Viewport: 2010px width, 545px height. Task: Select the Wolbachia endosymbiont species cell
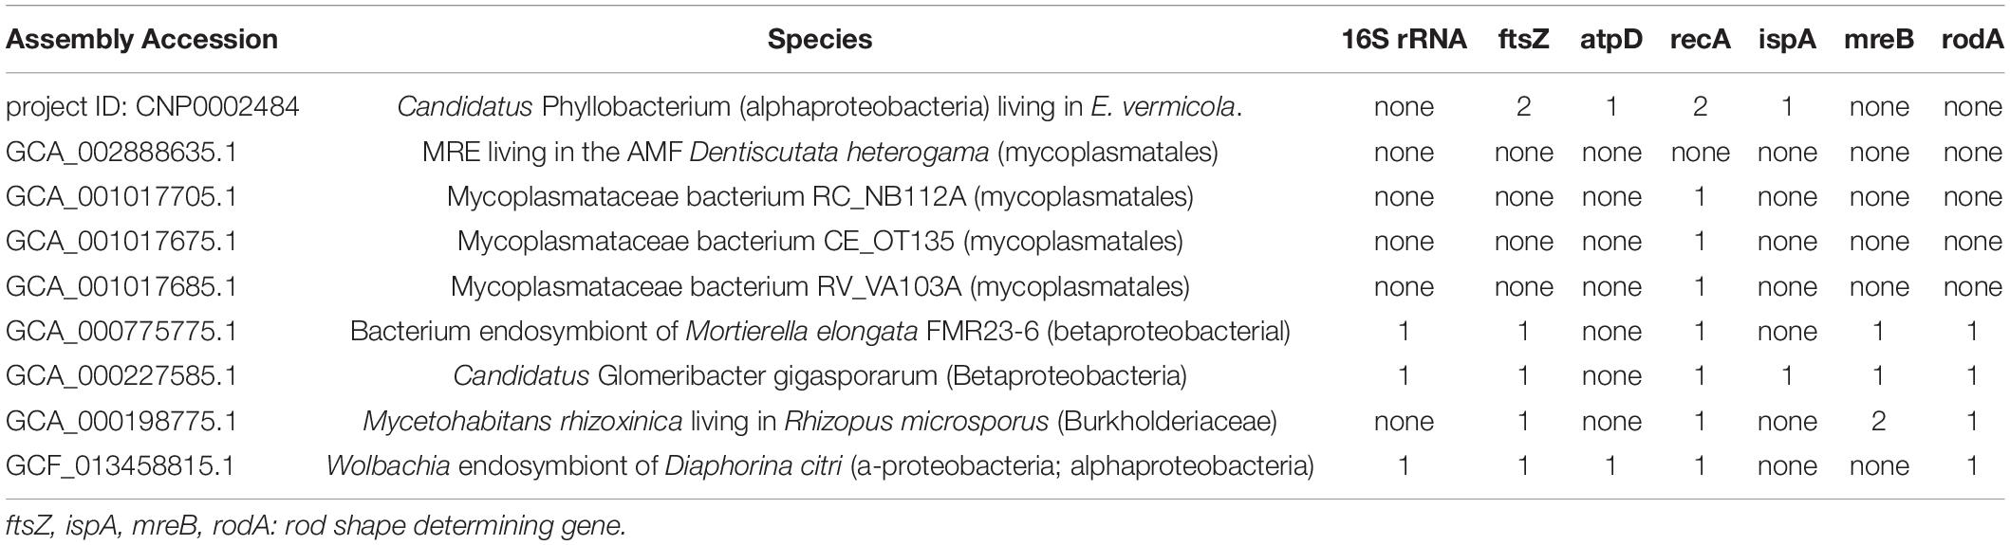click(x=820, y=466)
